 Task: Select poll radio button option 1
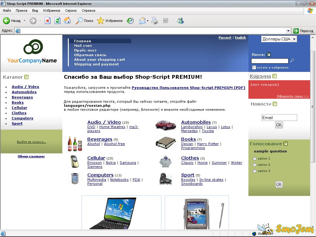pyautogui.click(x=255, y=159)
